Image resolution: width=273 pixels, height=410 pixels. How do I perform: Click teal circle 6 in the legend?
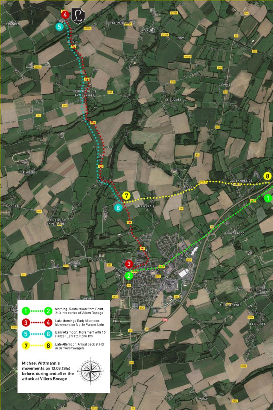(48, 334)
